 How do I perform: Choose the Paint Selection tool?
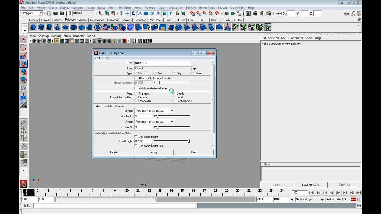click(24, 56)
